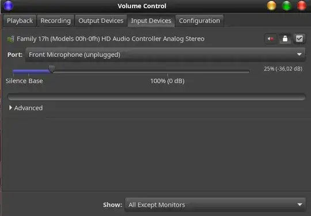Click the input level meter bar
Image resolution: width=311 pixels, height=216 pixels.
157,97
